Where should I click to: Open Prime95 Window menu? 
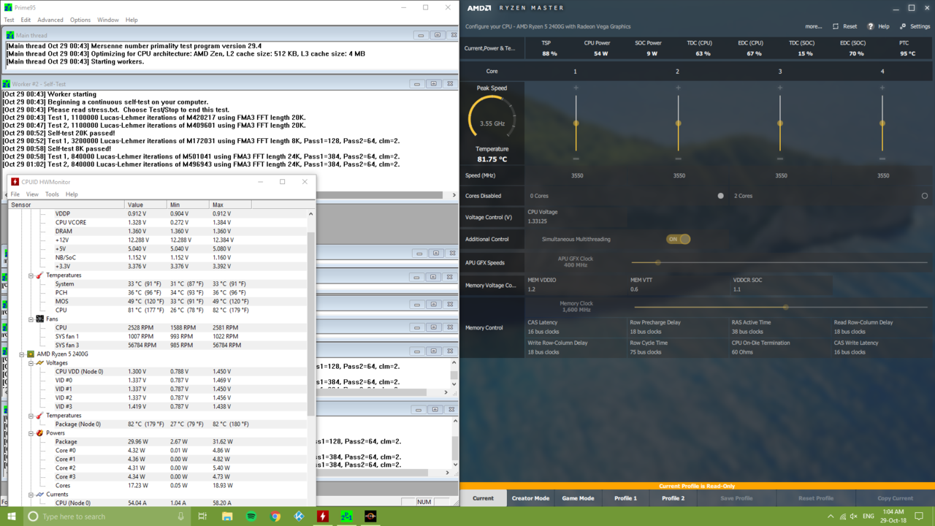(x=108, y=20)
